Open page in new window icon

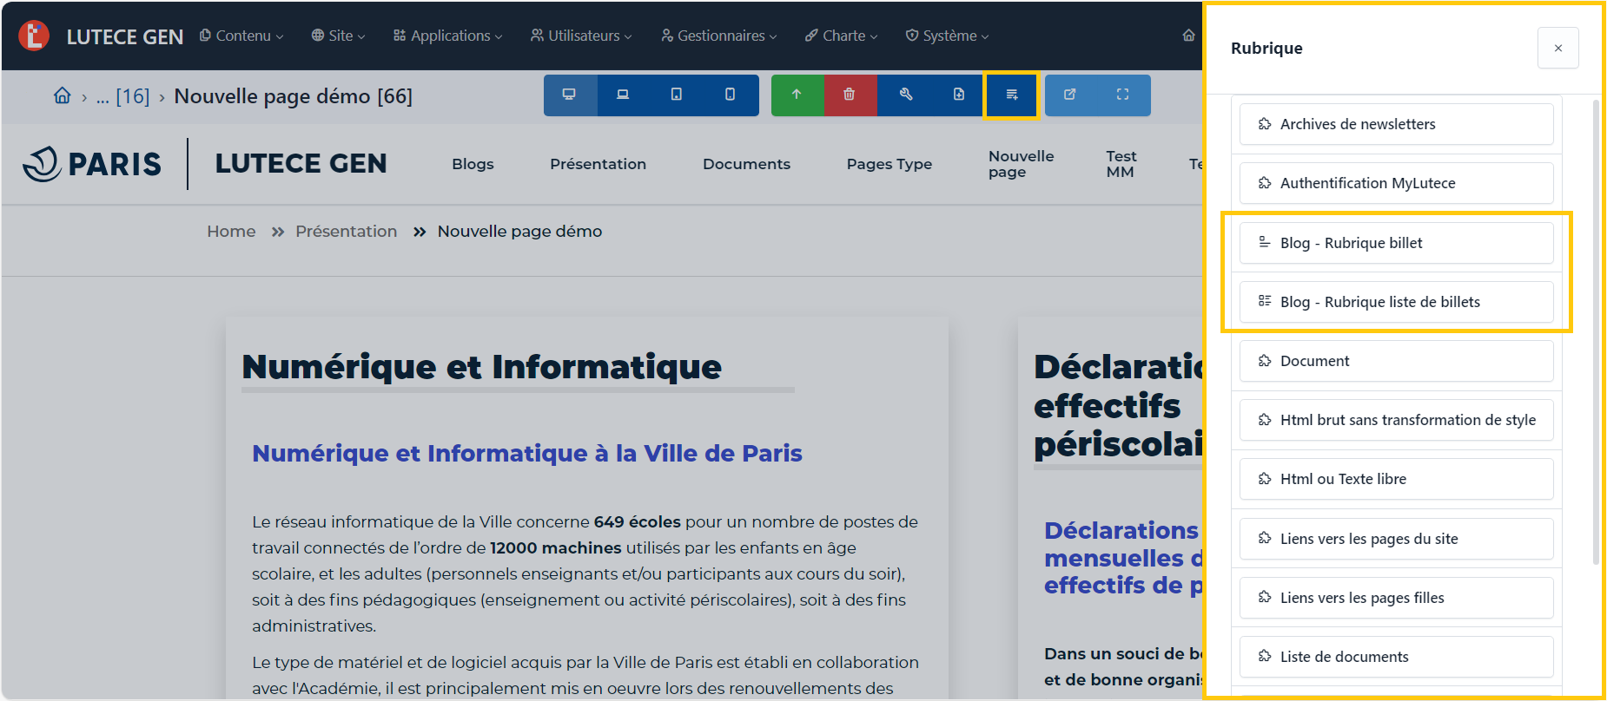[1070, 95]
